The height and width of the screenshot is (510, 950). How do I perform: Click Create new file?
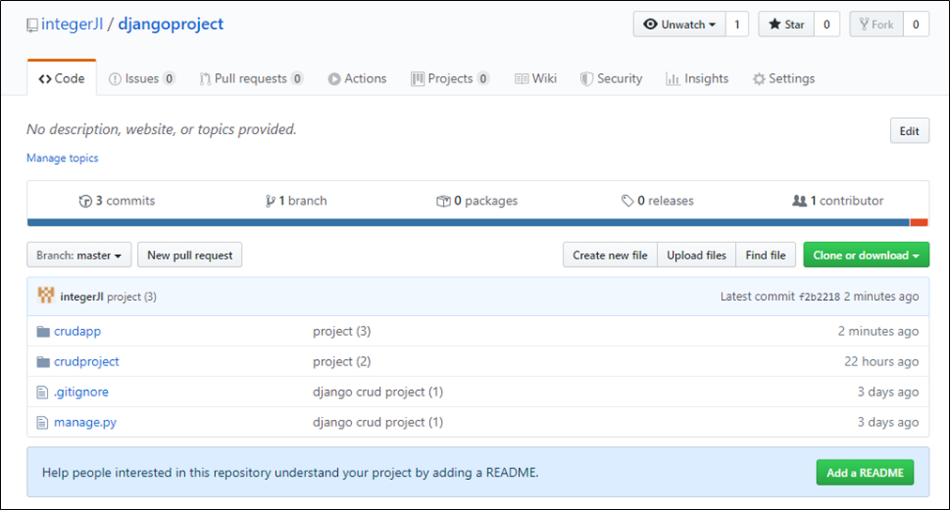(x=610, y=255)
